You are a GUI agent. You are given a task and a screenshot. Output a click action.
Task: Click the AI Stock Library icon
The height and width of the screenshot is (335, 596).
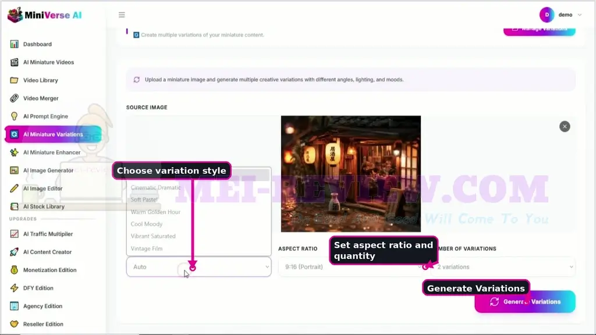click(x=14, y=206)
